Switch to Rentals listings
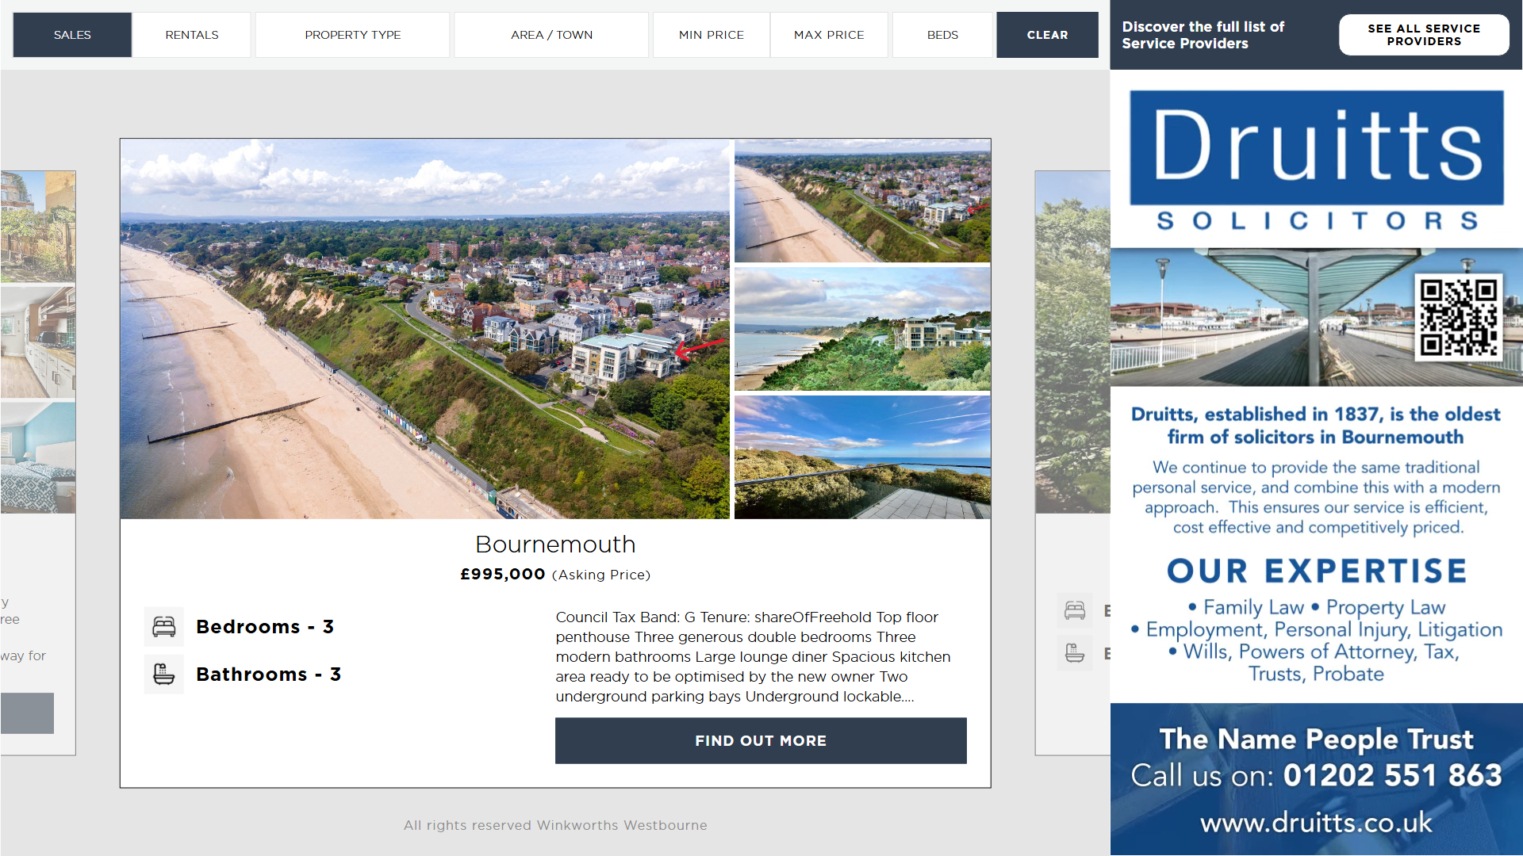 pyautogui.click(x=192, y=35)
